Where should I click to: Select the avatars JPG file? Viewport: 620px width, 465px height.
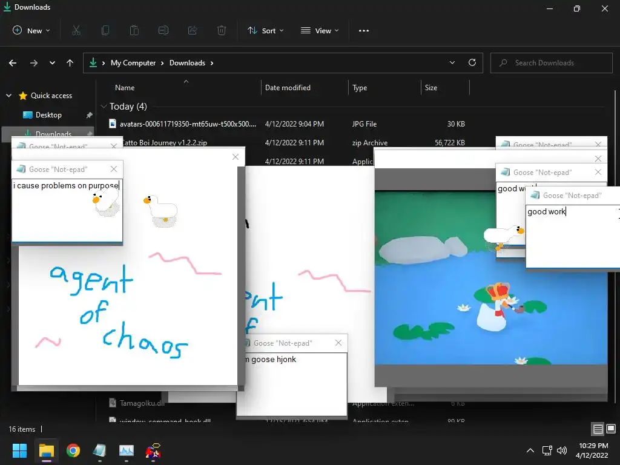(188, 124)
